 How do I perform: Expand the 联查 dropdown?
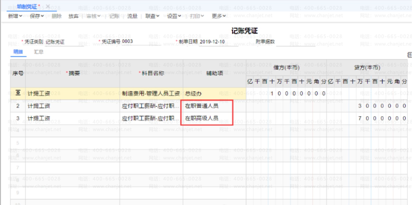152,16
